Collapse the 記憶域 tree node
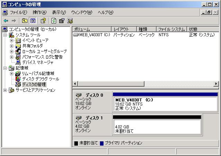The image size is (221, 156). coord(5,68)
